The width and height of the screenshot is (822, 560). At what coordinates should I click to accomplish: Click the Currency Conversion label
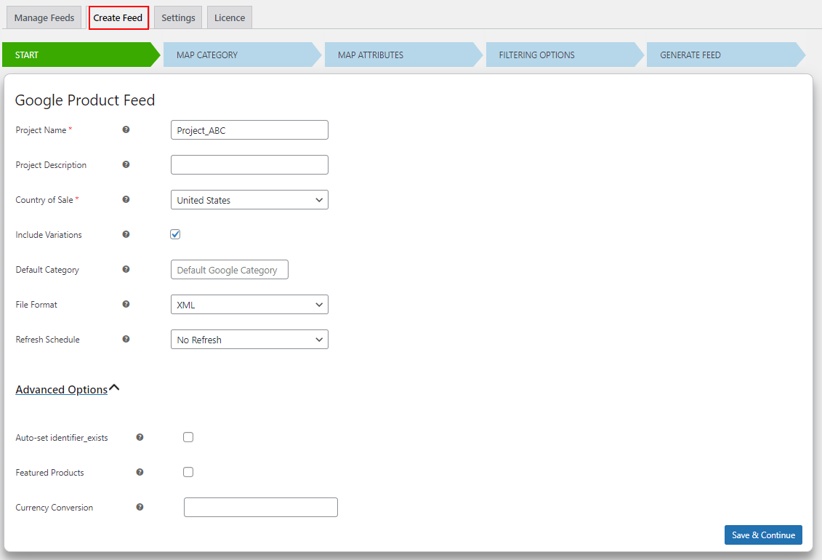click(x=54, y=508)
